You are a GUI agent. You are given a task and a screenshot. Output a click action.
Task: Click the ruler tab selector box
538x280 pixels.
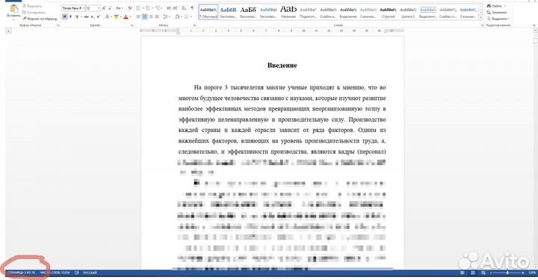tap(8, 31)
